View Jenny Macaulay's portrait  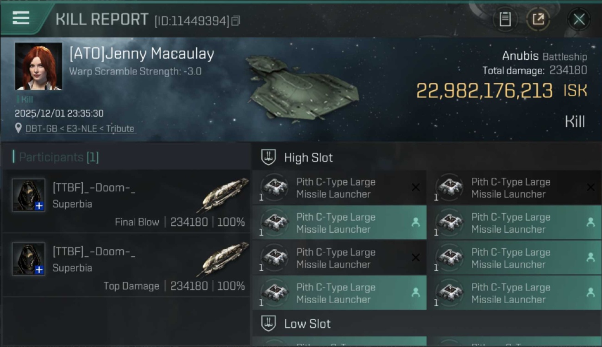[38, 66]
